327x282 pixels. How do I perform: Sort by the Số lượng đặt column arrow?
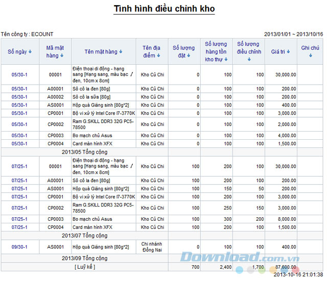click(189, 56)
